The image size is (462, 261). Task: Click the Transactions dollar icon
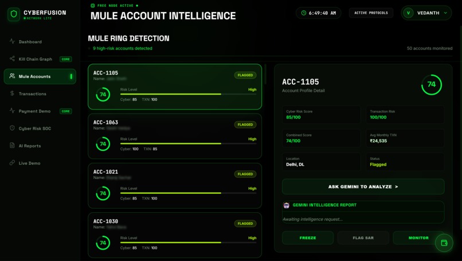(x=12, y=94)
